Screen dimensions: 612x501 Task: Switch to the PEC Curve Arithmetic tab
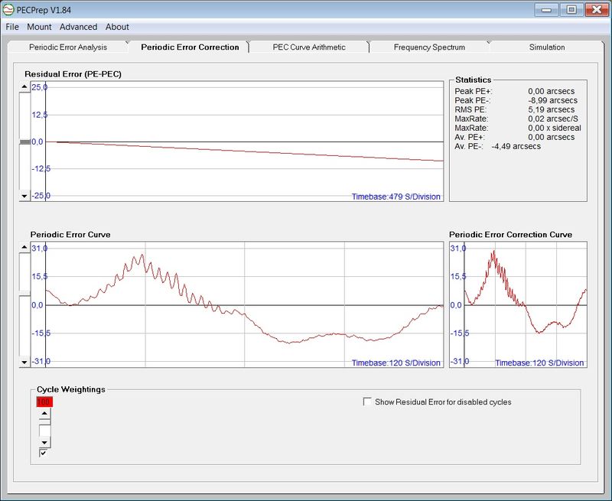coord(309,47)
